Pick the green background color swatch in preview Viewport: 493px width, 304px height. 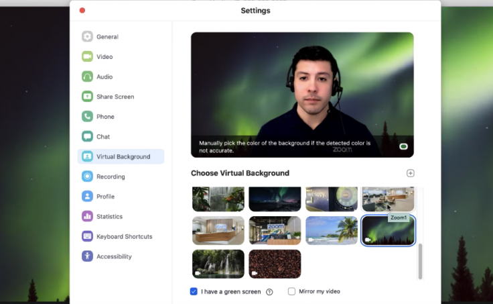point(404,146)
